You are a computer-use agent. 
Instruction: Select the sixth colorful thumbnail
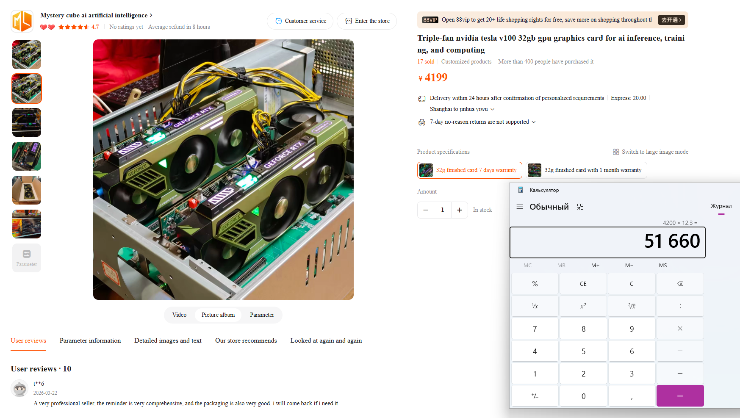pyautogui.click(x=27, y=224)
